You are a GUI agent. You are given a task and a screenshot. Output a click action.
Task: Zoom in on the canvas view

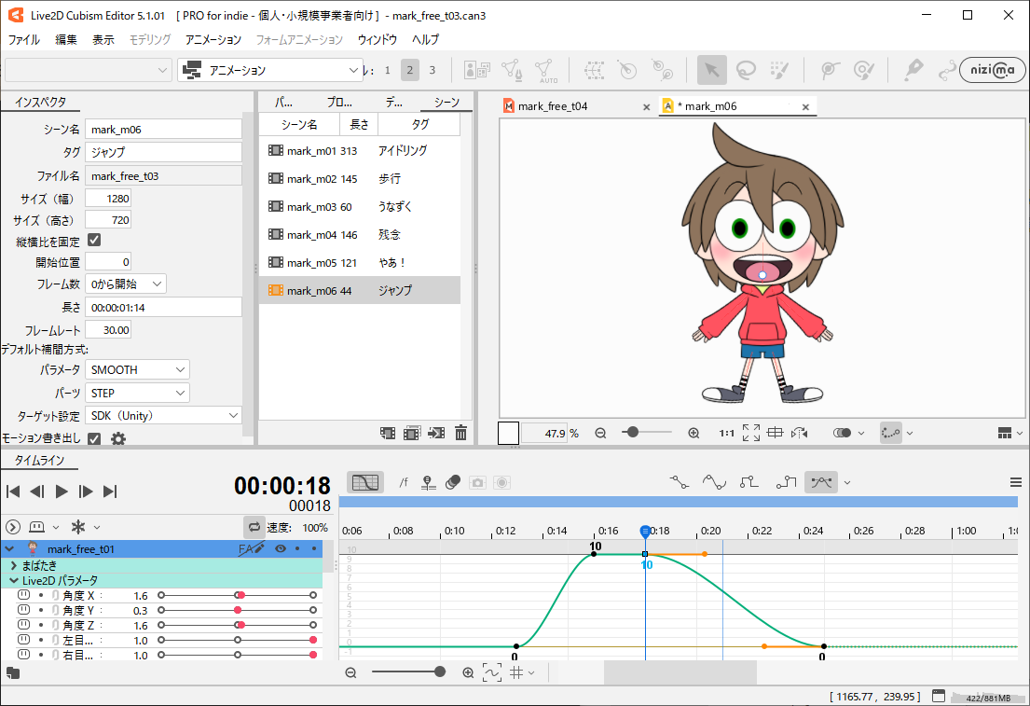click(x=694, y=433)
